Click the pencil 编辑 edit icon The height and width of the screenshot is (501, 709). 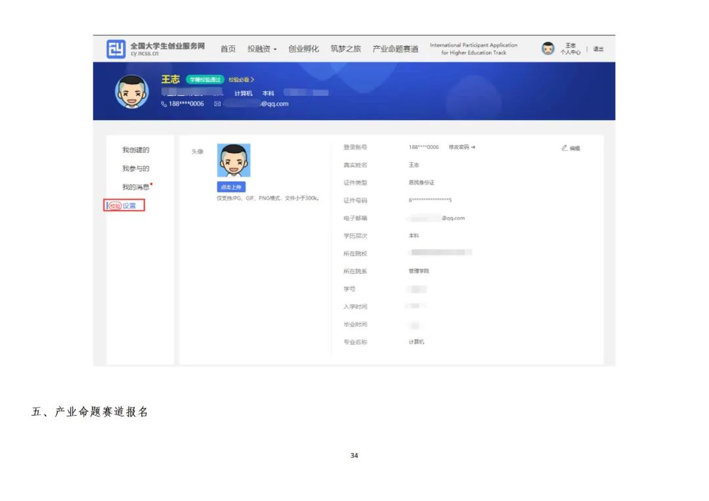(x=565, y=148)
